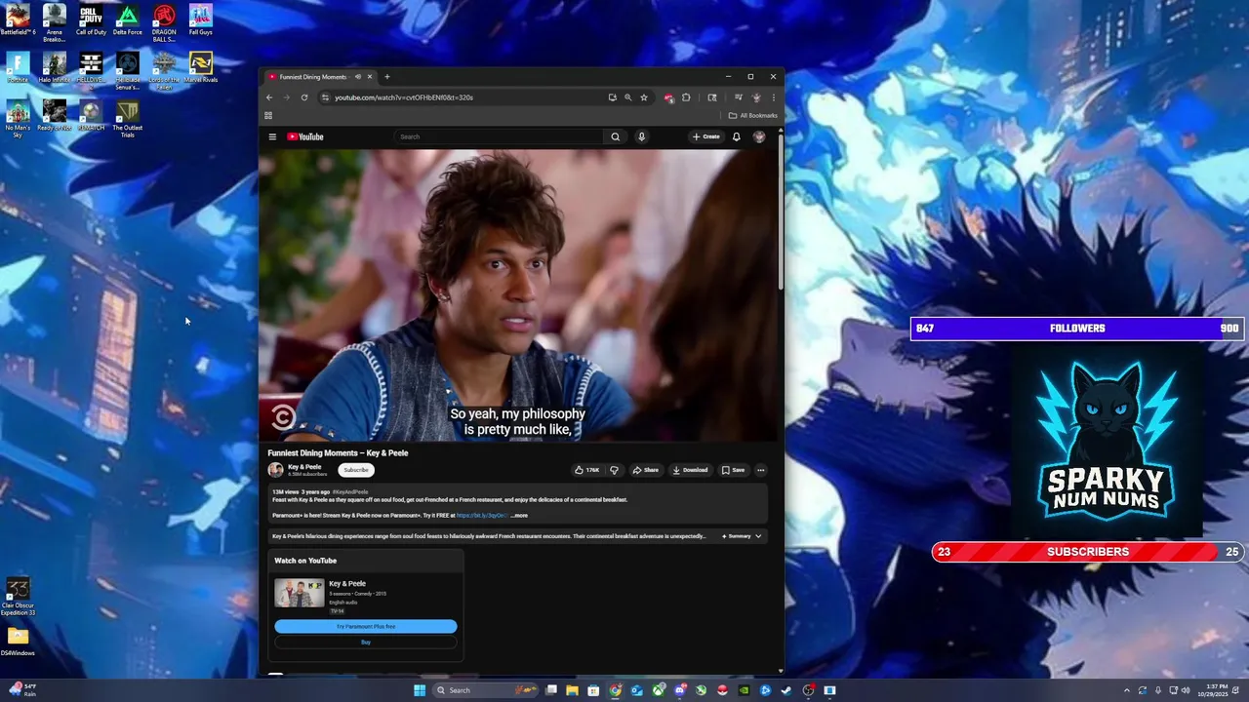Save the video to a playlist

pos(733,470)
